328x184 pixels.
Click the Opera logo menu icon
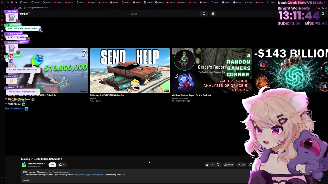tap(2, 2)
